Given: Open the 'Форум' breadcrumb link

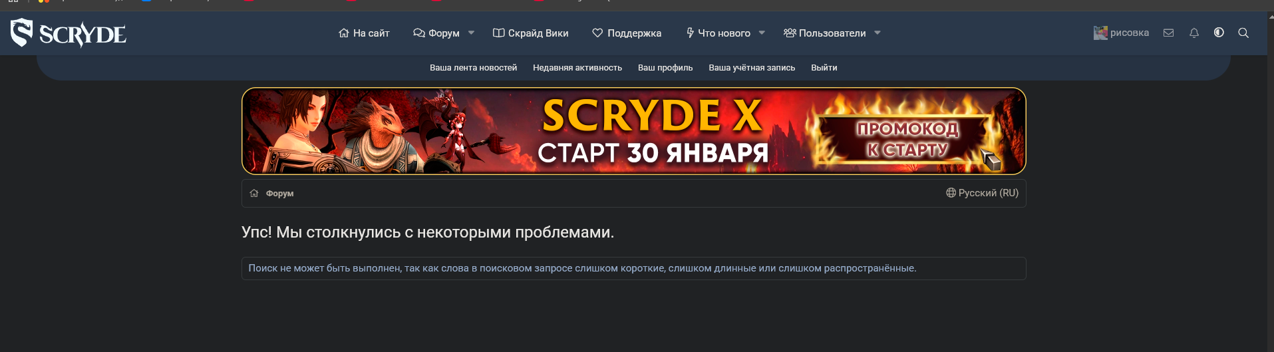Looking at the screenshot, I should [x=279, y=194].
